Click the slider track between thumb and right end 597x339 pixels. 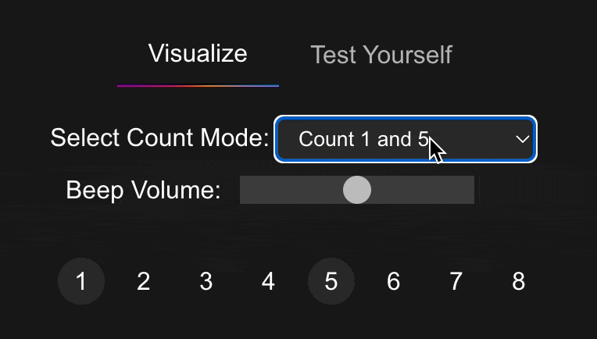423,190
